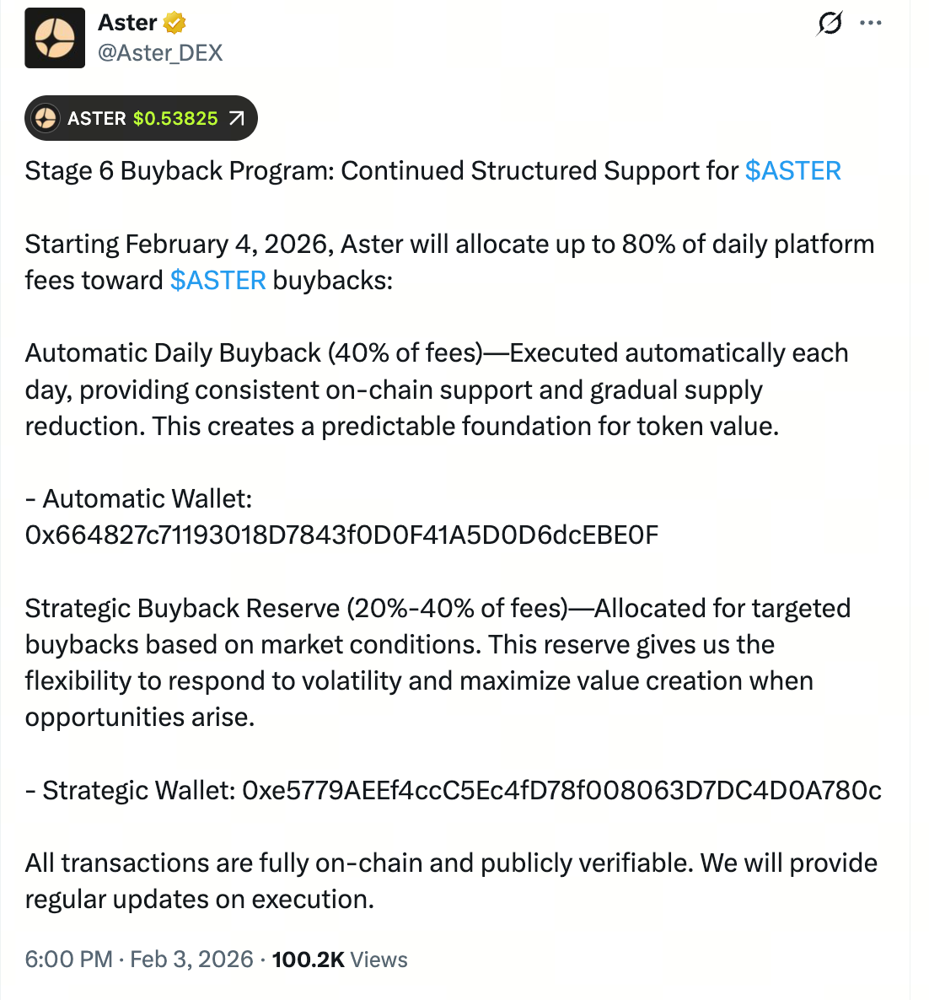Click the ASTER coin logo inside the price chip

click(46, 118)
